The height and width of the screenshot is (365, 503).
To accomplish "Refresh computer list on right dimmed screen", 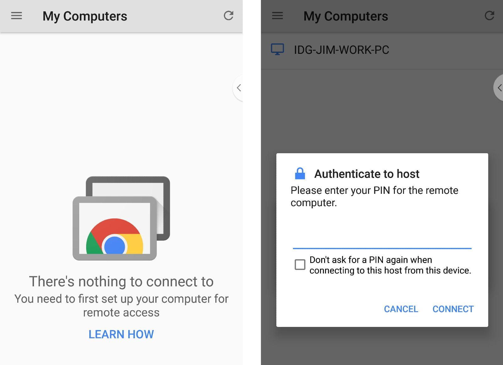I will 489,15.
